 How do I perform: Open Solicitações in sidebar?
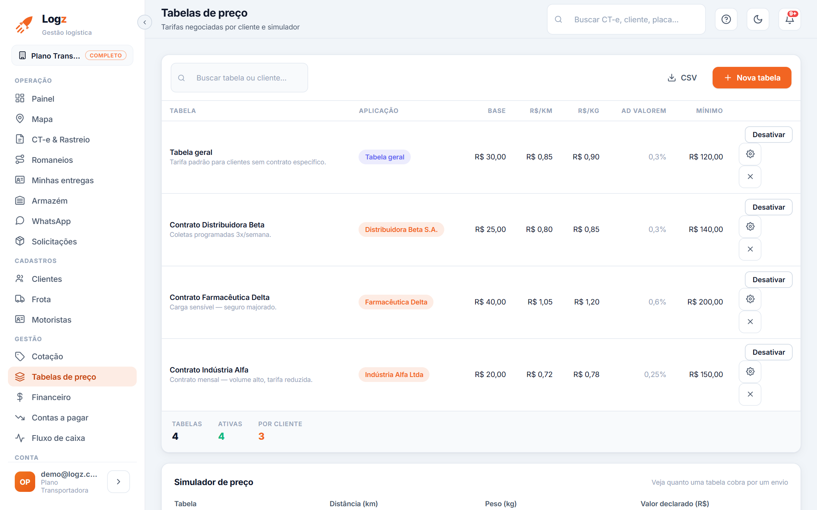pyautogui.click(x=72, y=241)
